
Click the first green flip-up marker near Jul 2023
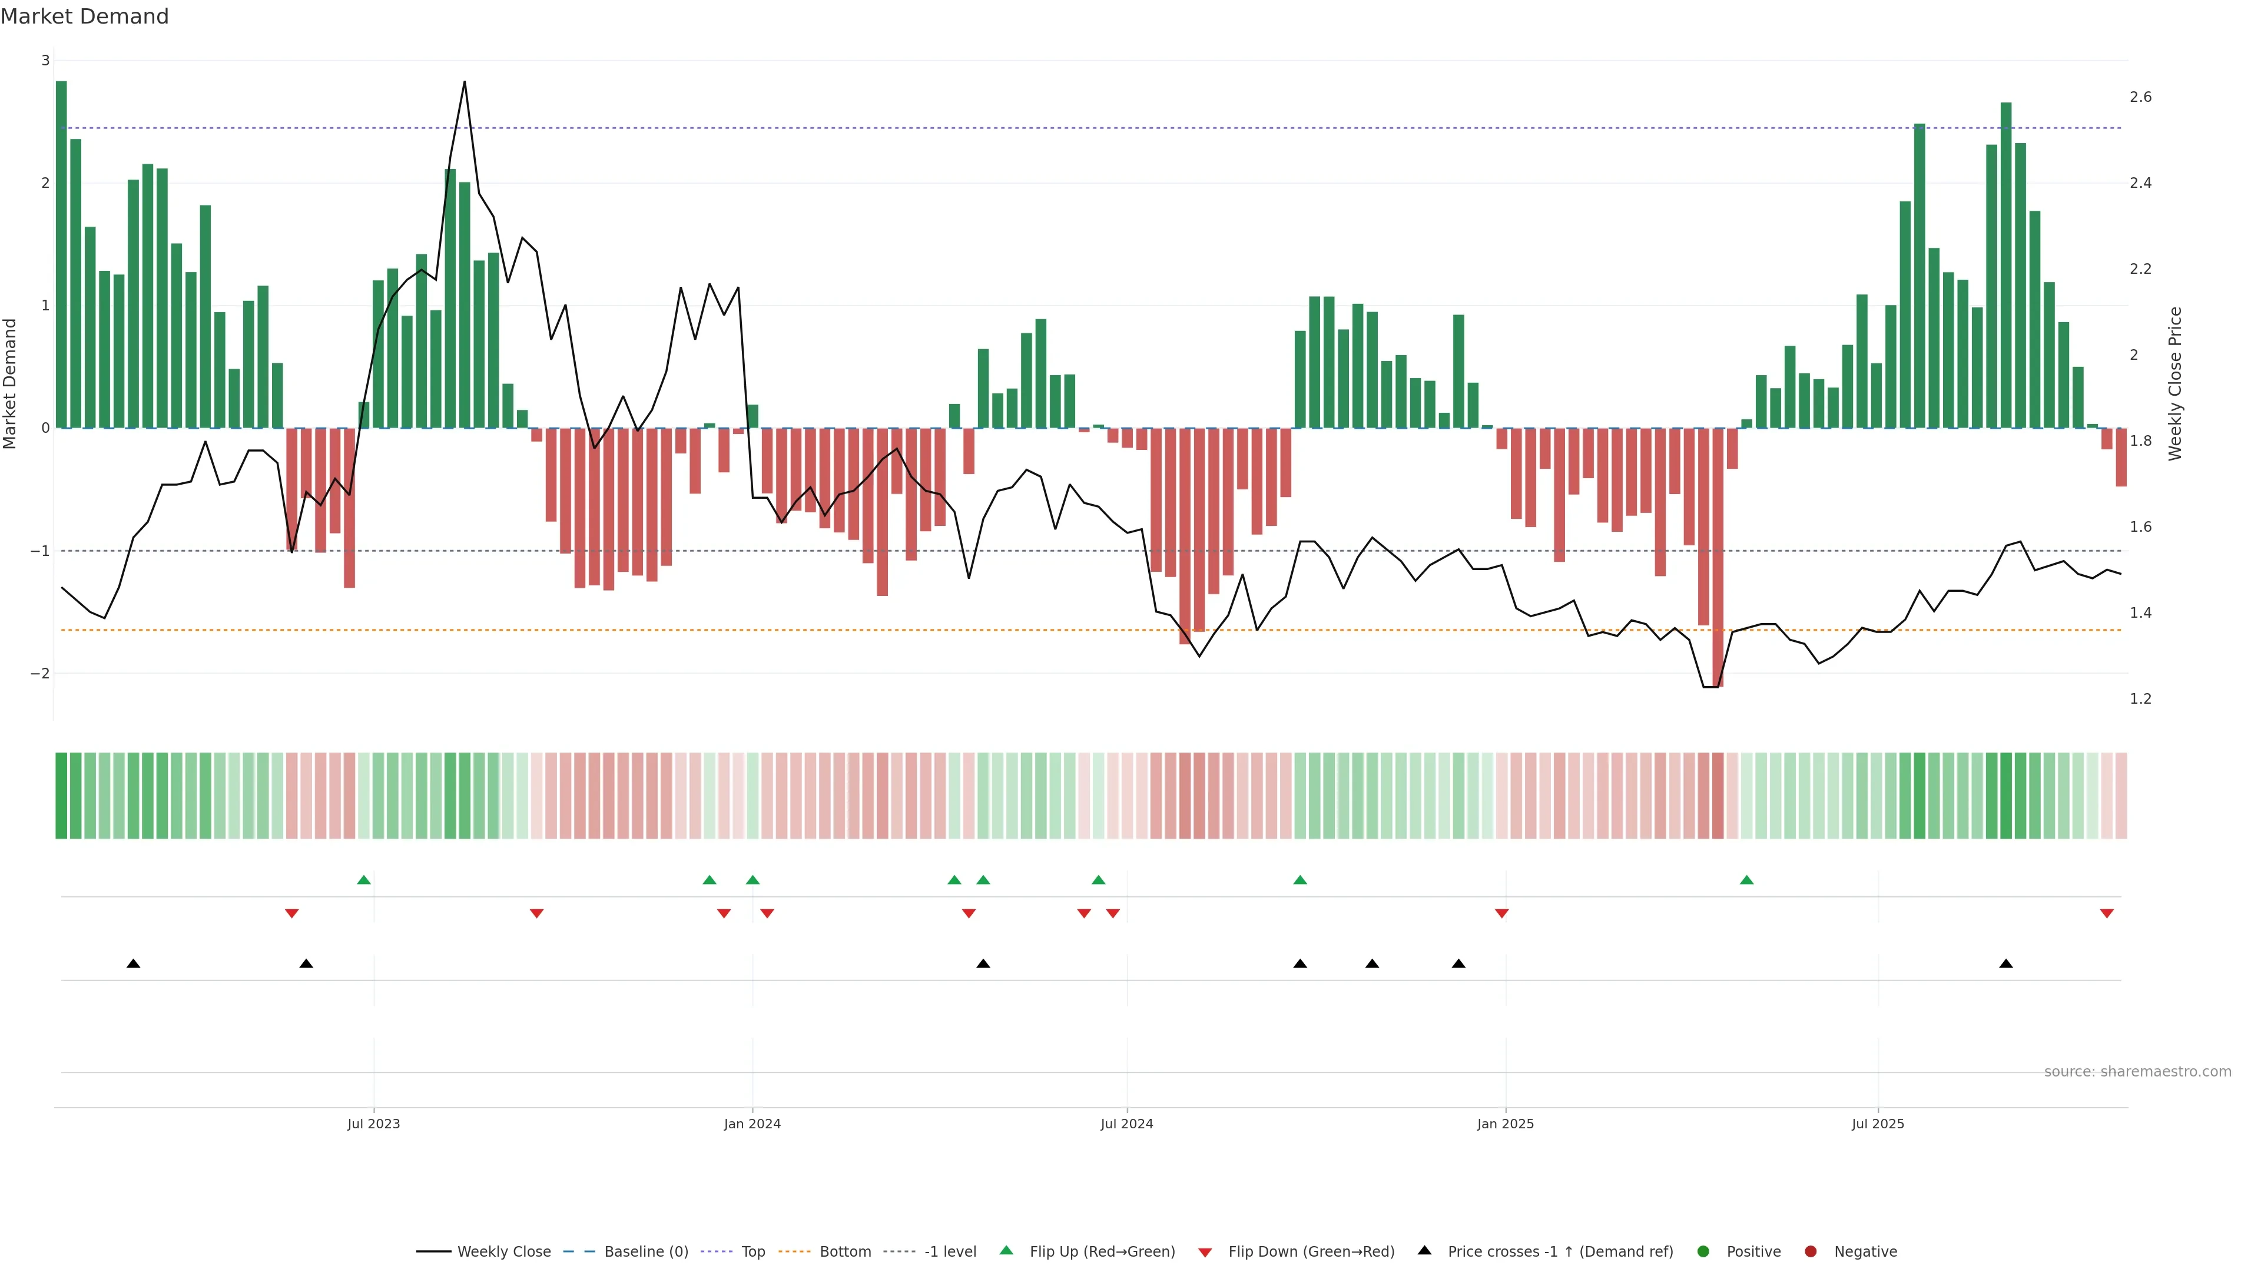pos(364,880)
